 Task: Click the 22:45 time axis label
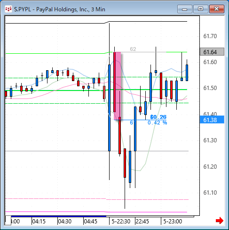[142, 222]
